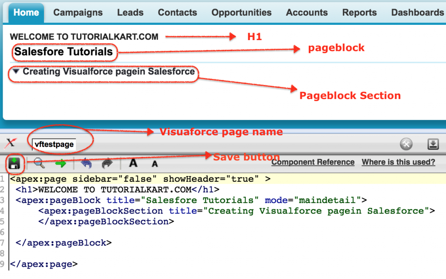Switch to the Campaigns tab
Viewport: 446px width, 279px height.
[78, 12]
